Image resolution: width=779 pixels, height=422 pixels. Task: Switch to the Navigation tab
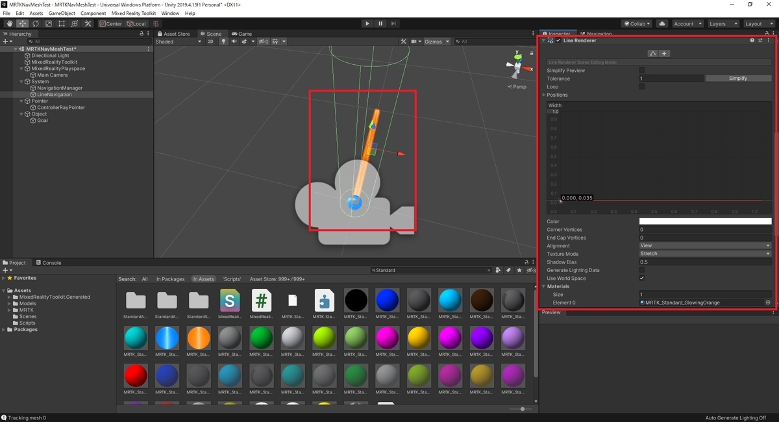tap(595, 34)
